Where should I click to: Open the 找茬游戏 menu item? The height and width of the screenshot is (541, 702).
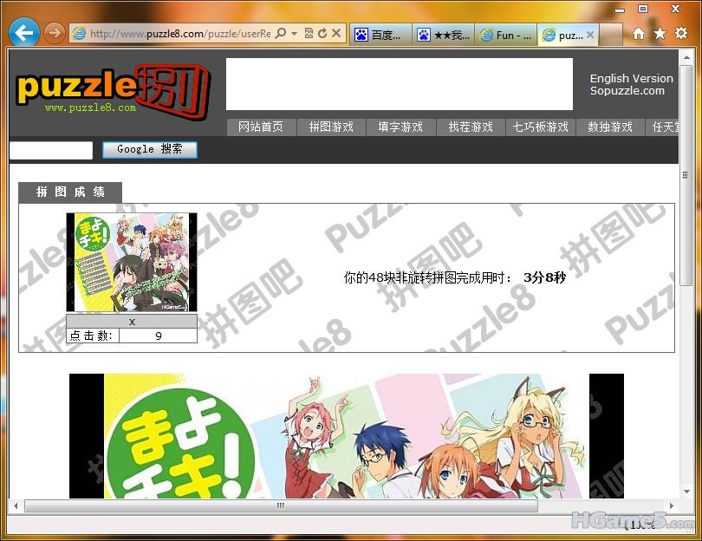click(471, 127)
